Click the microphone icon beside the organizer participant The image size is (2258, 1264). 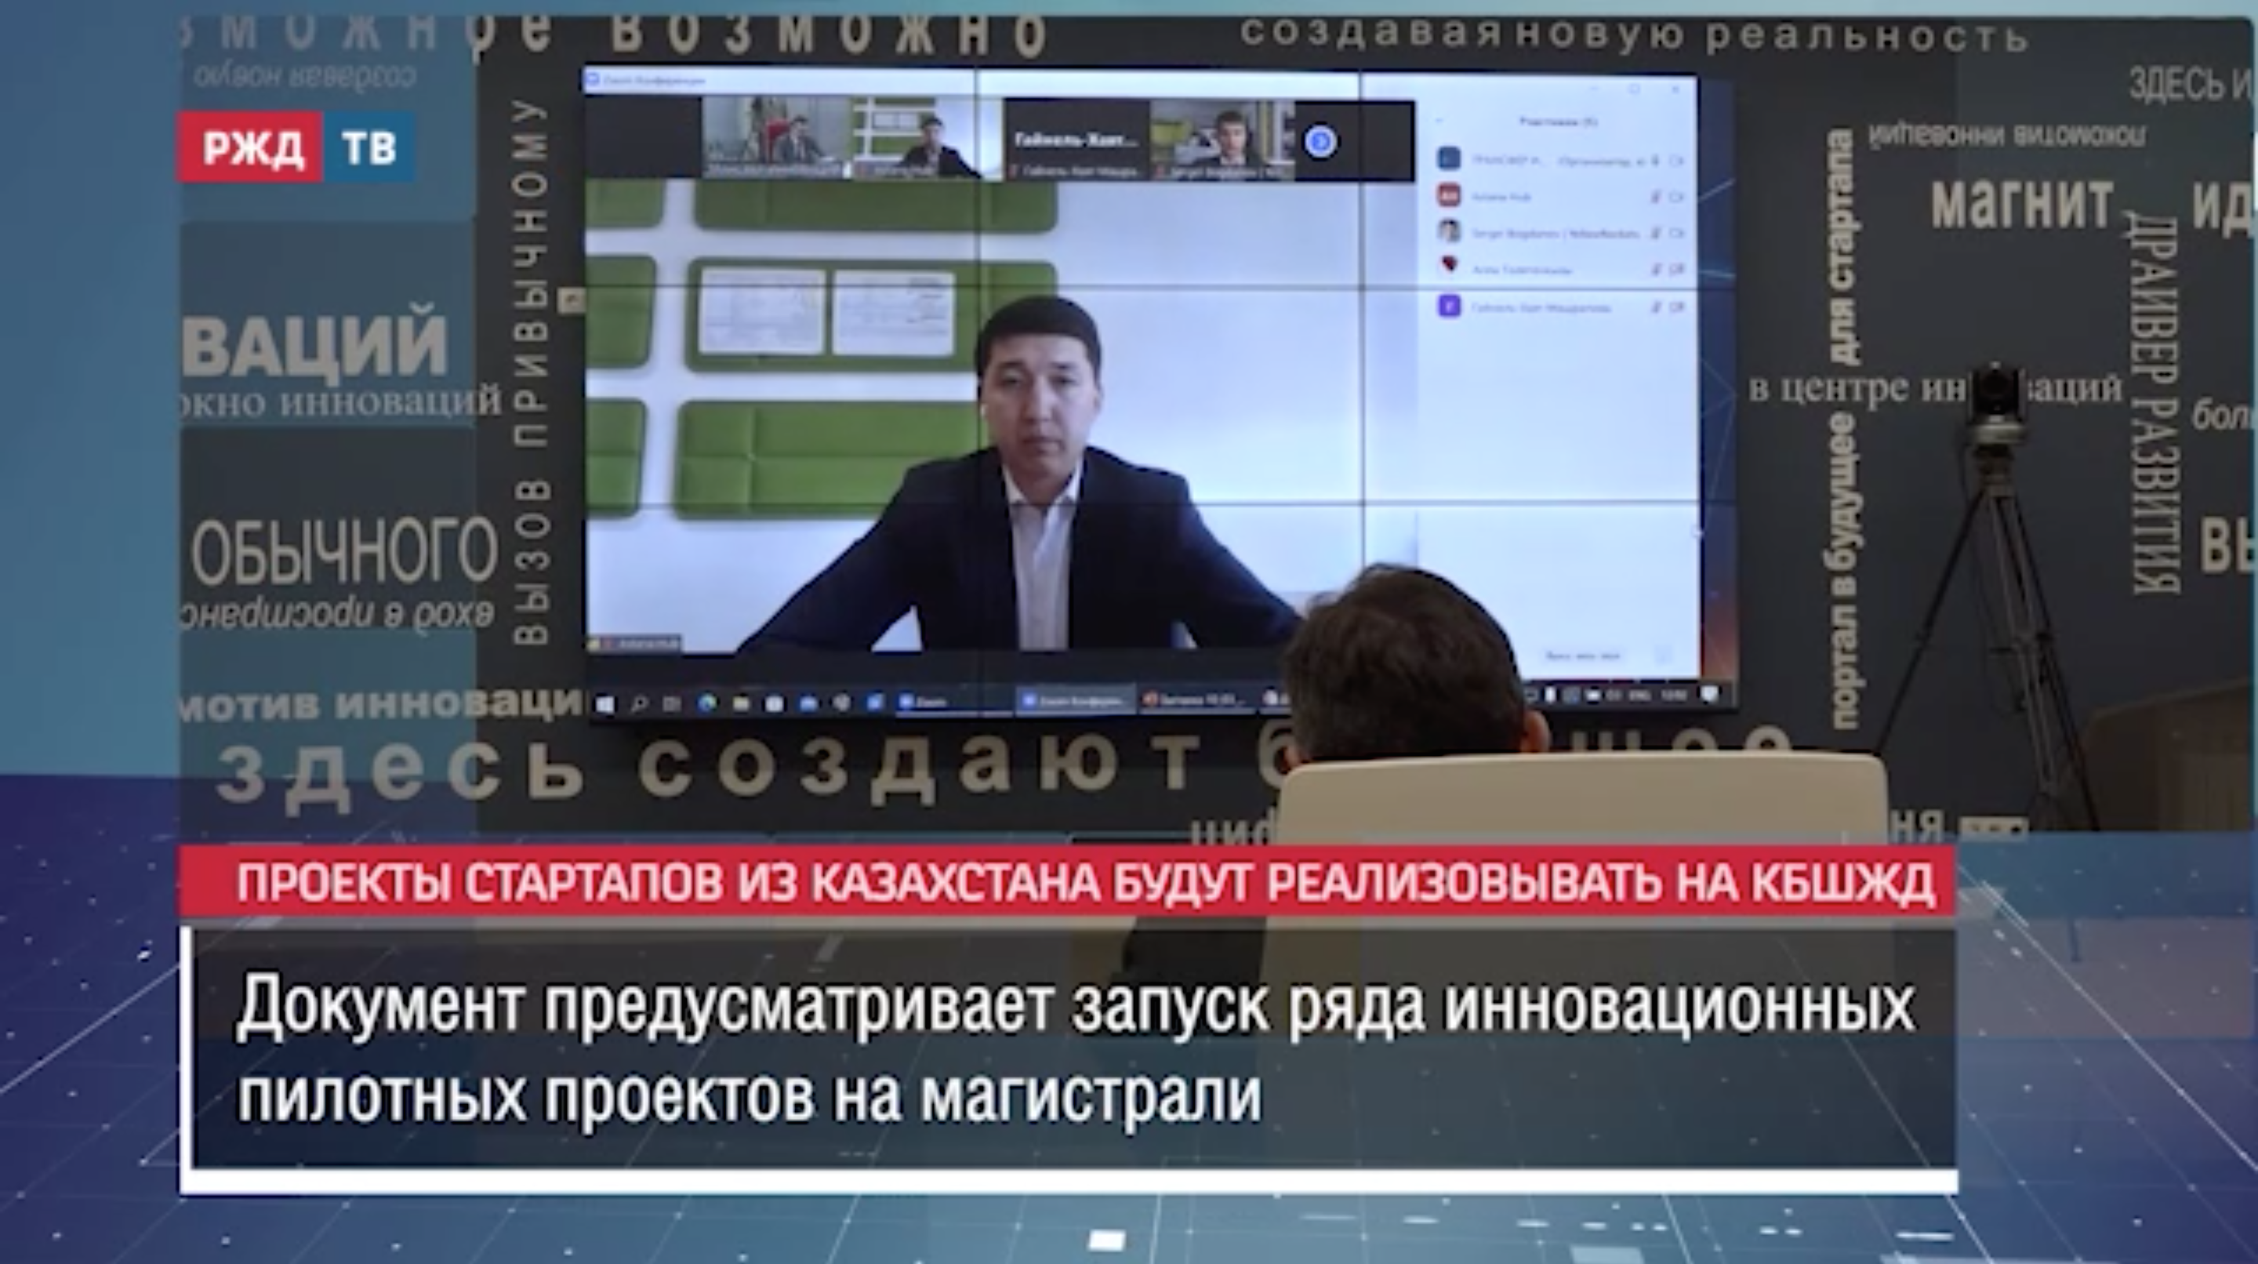click(1656, 162)
